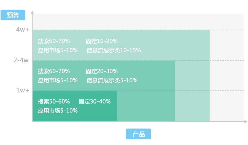Click 固定30-40% text
Viewport: 248px width, 145px height.
95,101
